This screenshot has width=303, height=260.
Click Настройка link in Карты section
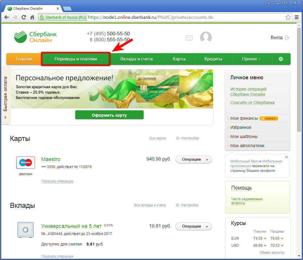[x=190, y=138]
